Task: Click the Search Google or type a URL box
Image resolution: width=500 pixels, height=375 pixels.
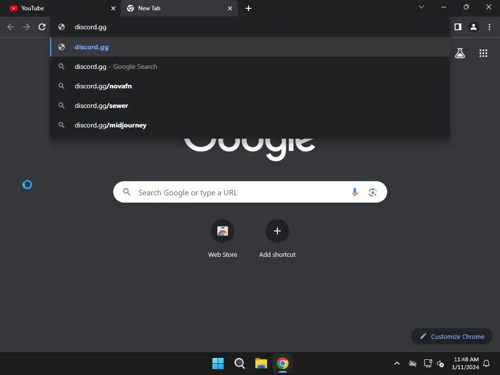Action: 250,192
